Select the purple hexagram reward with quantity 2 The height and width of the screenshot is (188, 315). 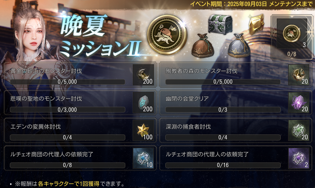(299, 158)
